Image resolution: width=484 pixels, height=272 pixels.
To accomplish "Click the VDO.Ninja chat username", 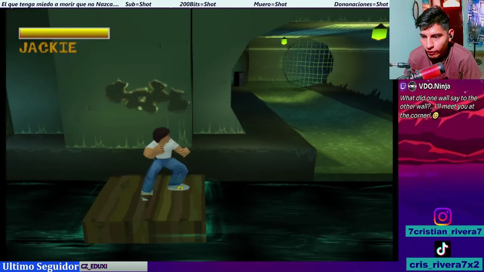I will pyautogui.click(x=434, y=87).
